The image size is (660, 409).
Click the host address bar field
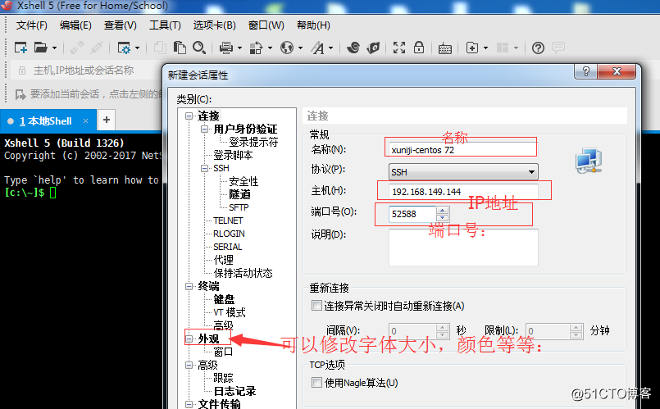(84, 70)
